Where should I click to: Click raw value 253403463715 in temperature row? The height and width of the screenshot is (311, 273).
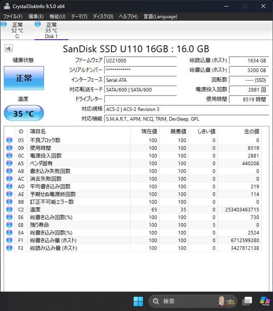[x=242, y=209]
